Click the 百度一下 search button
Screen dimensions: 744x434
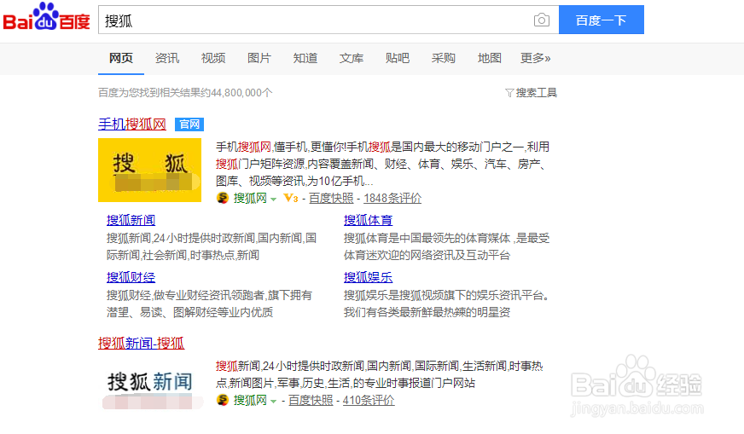pos(602,20)
